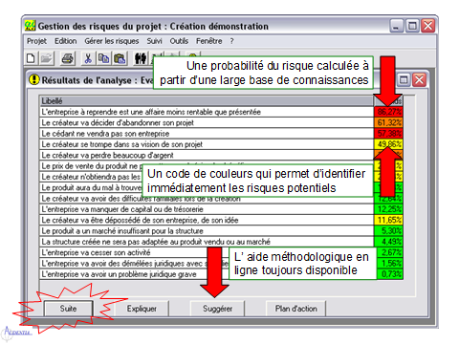Click the Print toolbar icon
Screen dimensions: 459x344
coord(68,58)
